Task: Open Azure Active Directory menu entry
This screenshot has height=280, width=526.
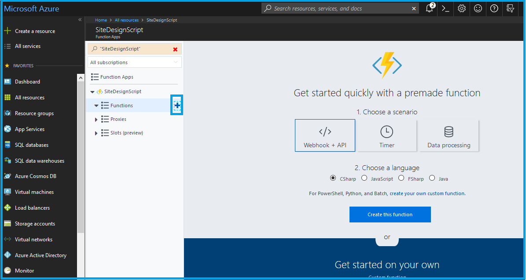Action: point(40,255)
